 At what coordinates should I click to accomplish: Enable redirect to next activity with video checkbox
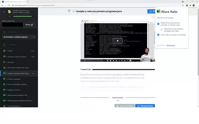[162, 30]
